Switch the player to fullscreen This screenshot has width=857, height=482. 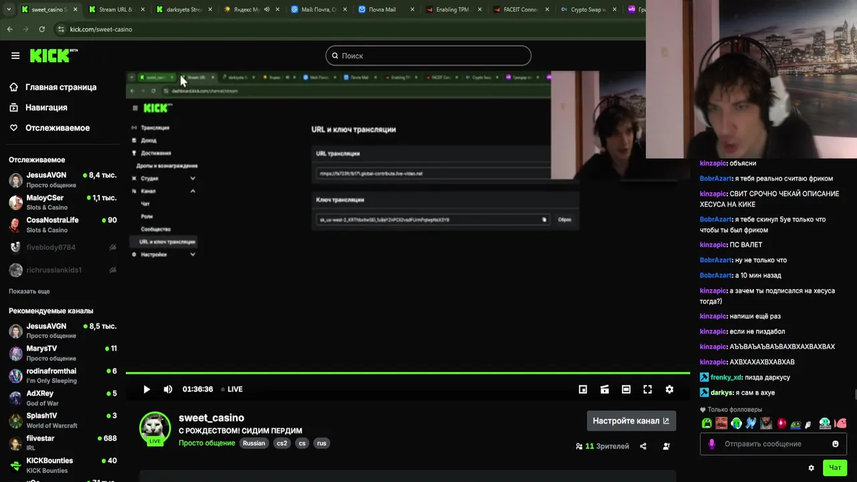(647, 389)
